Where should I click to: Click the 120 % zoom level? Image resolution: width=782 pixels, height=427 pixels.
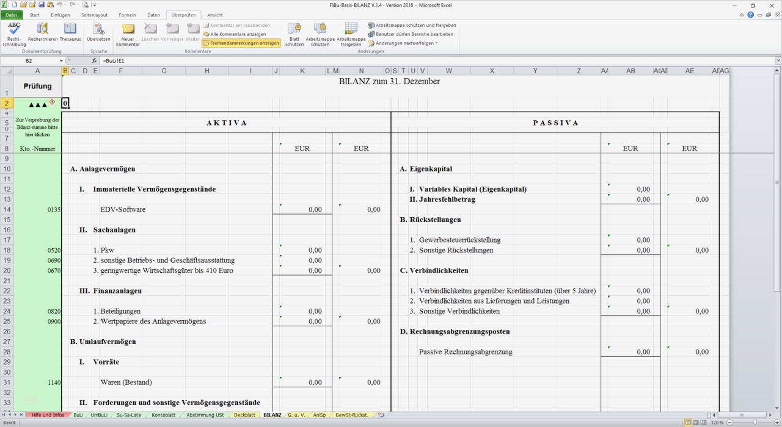point(717,422)
